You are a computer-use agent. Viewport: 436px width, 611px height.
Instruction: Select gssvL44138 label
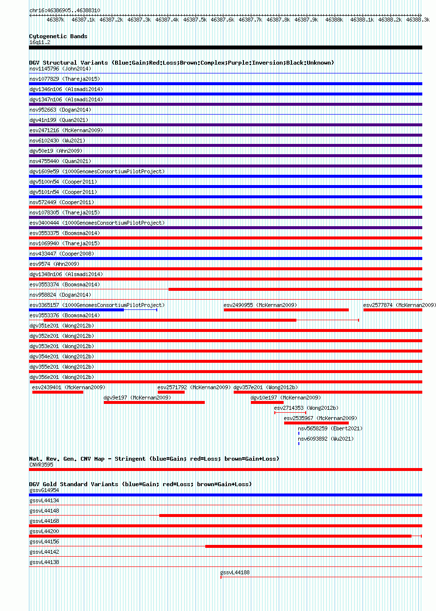click(x=45, y=562)
